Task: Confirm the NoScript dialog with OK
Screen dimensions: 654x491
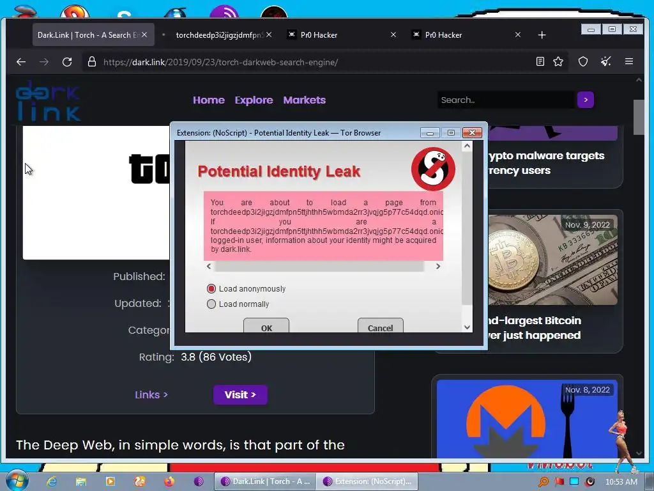Action: click(x=266, y=325)
